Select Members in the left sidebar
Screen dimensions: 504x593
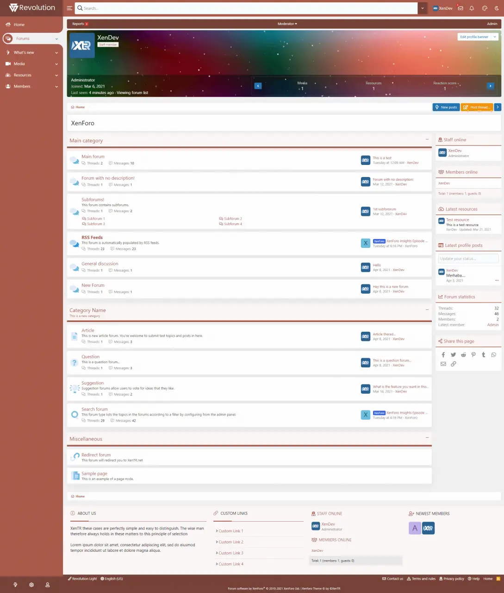pos(22,86)
